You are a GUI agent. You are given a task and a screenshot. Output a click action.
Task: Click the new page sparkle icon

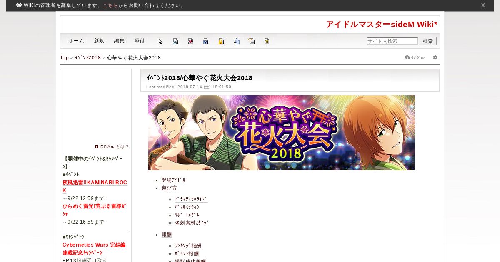(x=252, y=41)
